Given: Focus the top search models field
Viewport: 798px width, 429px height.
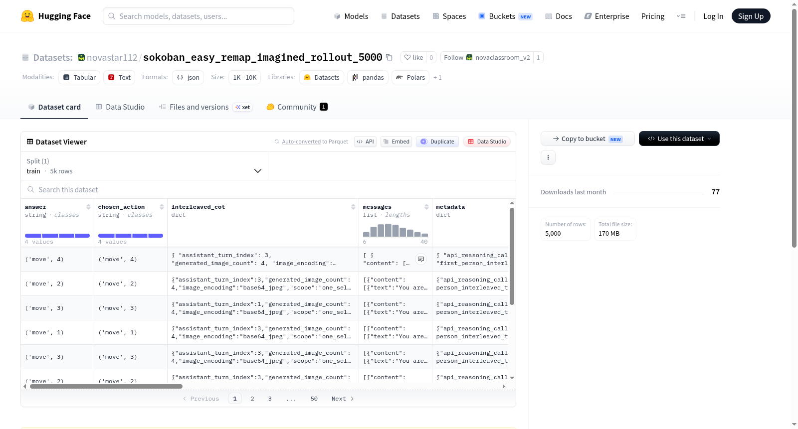Looking at the screenshot, I should [199, 16].
